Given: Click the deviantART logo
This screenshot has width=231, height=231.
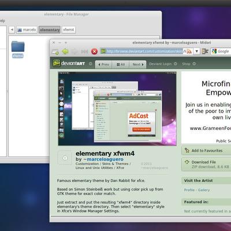Looking at the screenshot, I should click(x=69, y=64).
